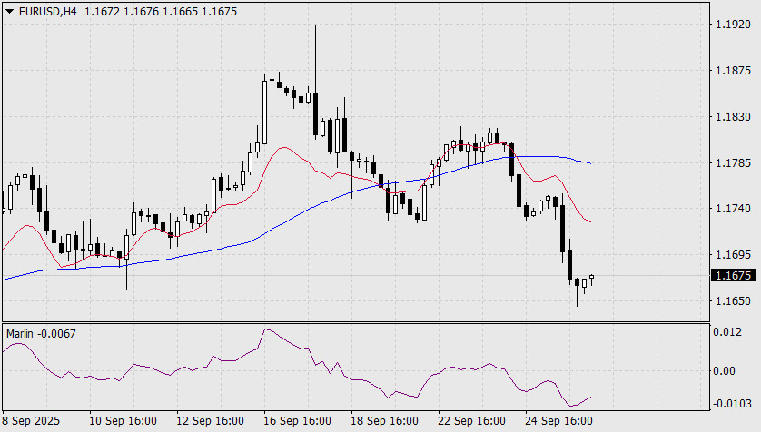Select the time label 24 Sep 16:00
The height and width of the screenshot is (432, 761).
coord(558,421)
